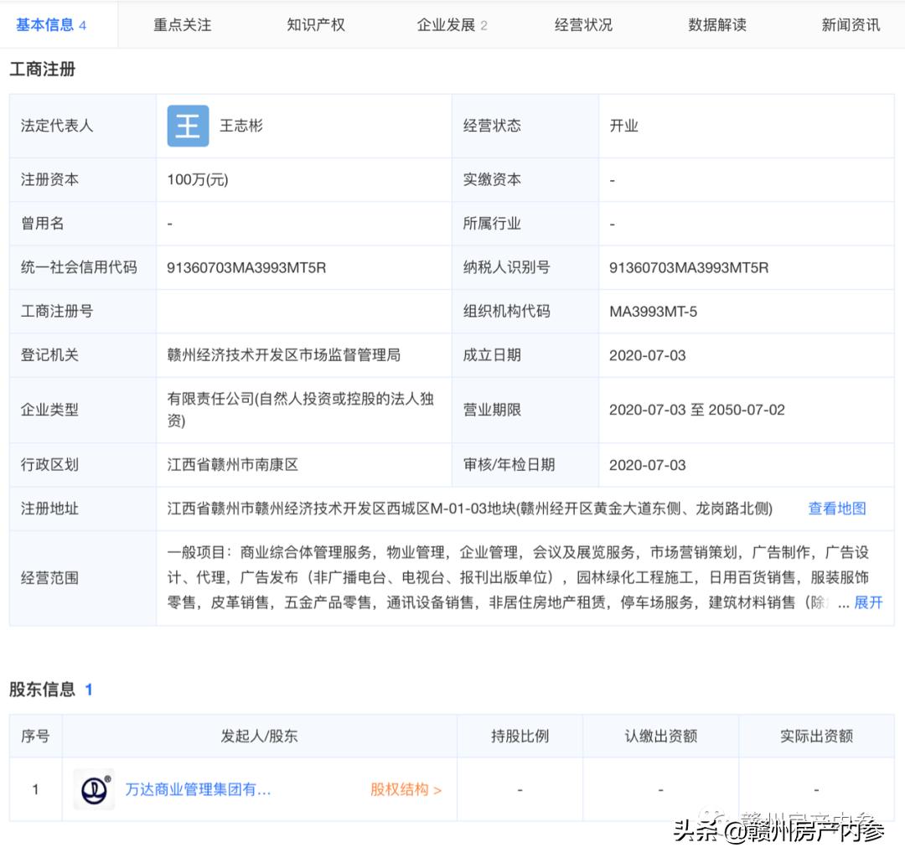Click legal representative name 王志彬
This screenshot has width=905, height=863.
point(242,126)
